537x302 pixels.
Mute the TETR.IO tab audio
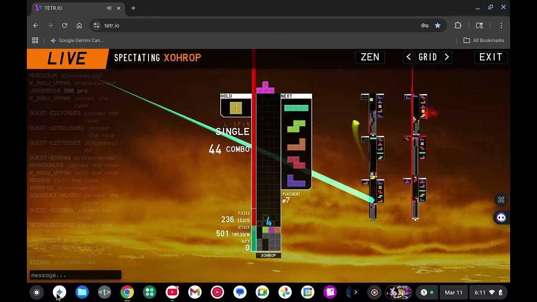click(x=109, y=8)
